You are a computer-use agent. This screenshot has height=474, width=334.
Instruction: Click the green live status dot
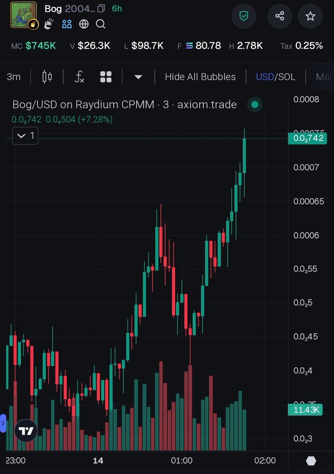[x=255, y=105]
